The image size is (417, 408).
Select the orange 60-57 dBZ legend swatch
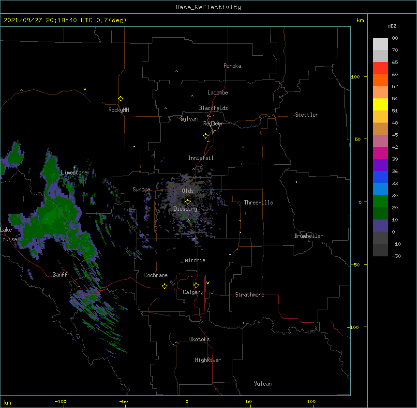(380, 80)
